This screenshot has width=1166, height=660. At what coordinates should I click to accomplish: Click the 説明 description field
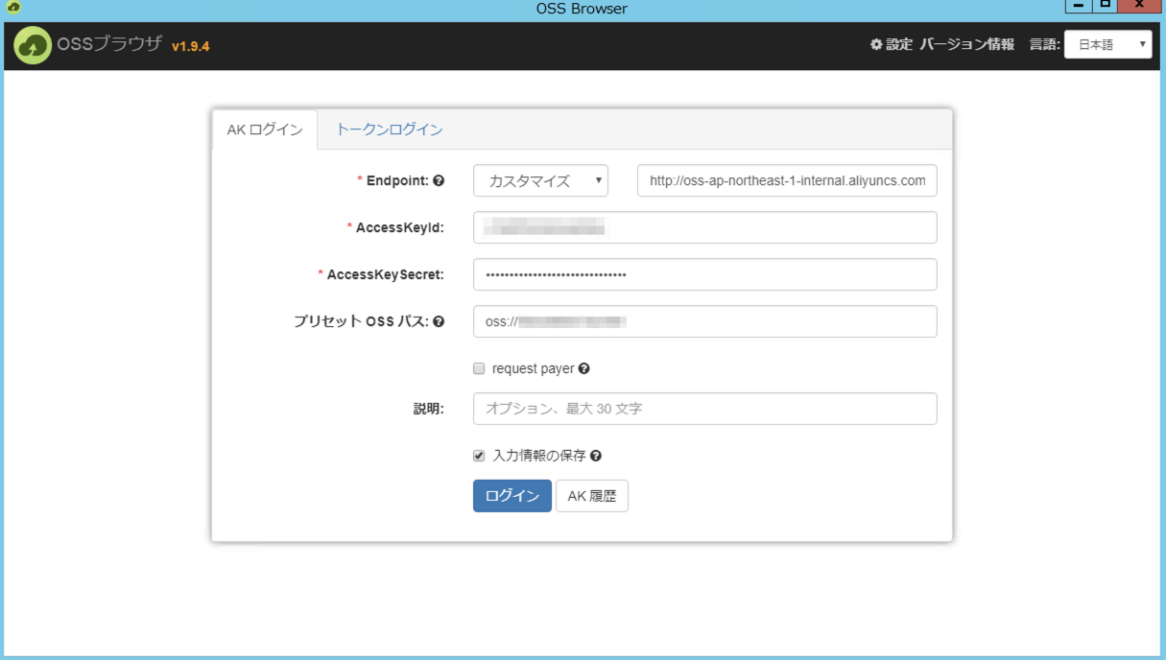705,409
